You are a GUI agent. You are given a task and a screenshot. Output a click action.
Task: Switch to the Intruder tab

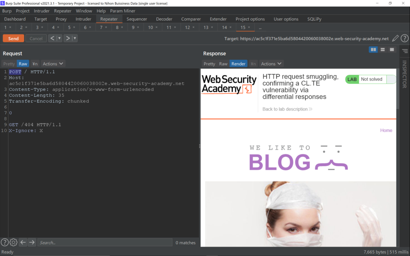[83, 19]
